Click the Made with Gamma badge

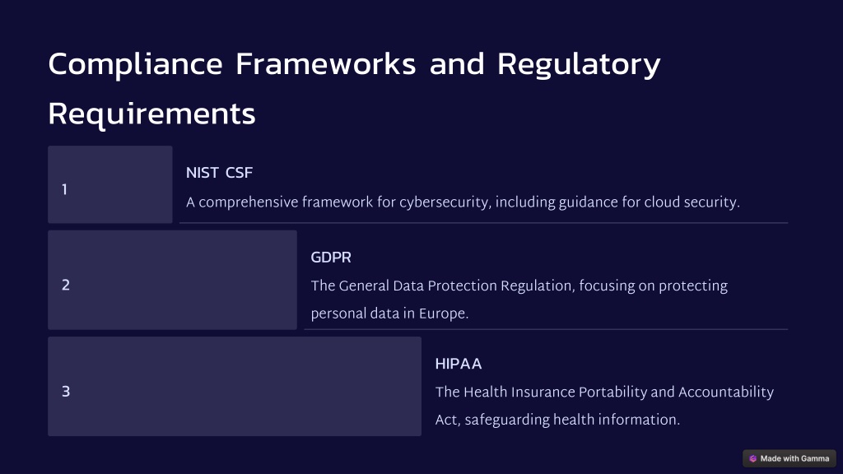789,458
